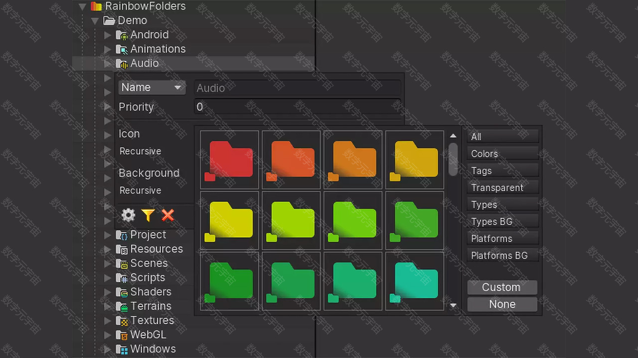Click the Project folder icon

pyautogui.click(x=122, y=235)
